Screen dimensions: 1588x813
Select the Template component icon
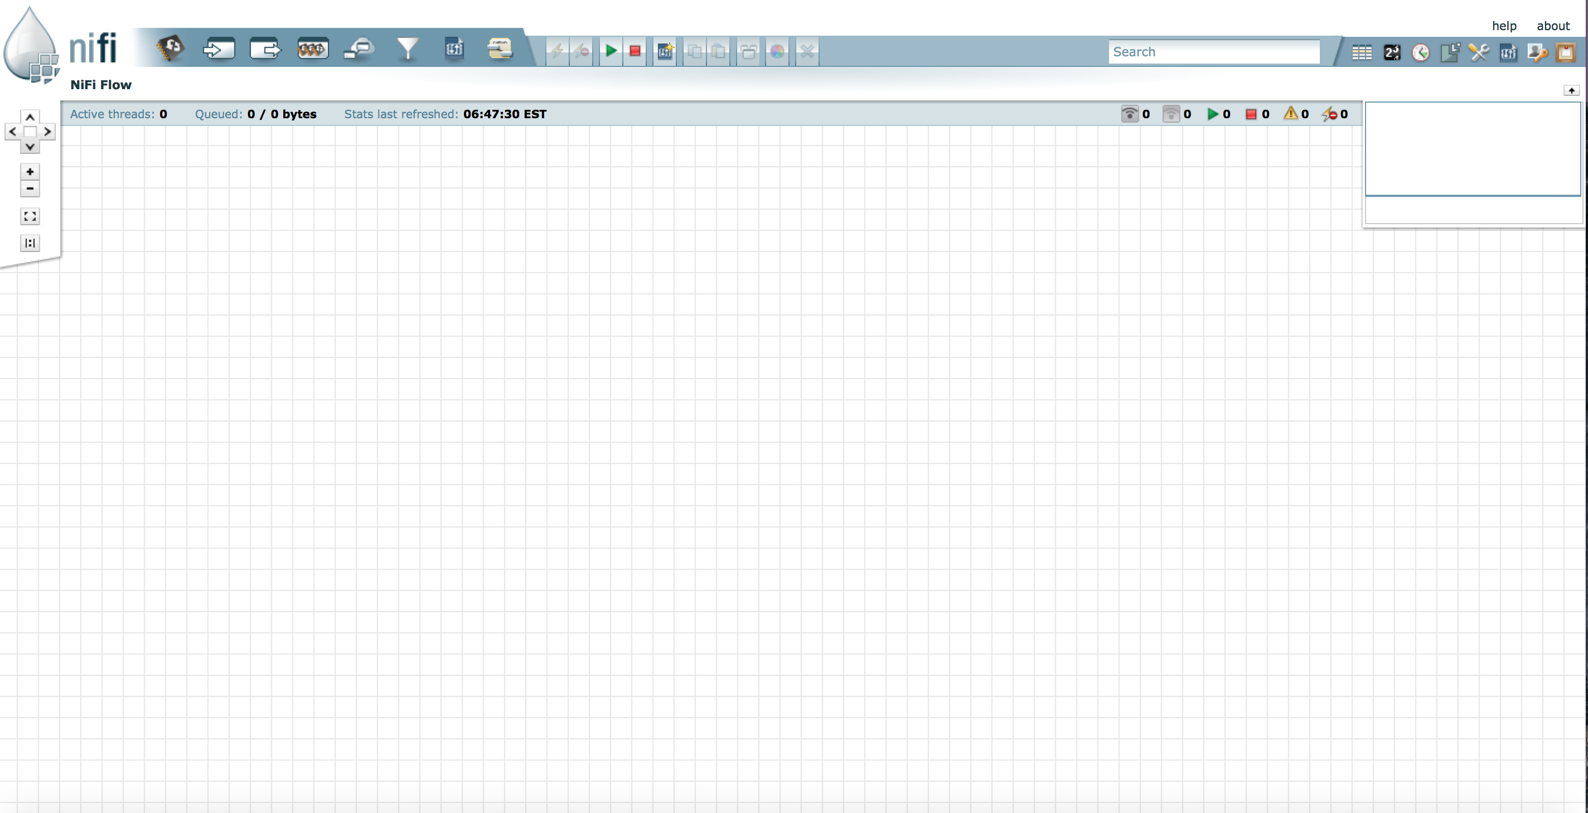[x=454, y=49]
